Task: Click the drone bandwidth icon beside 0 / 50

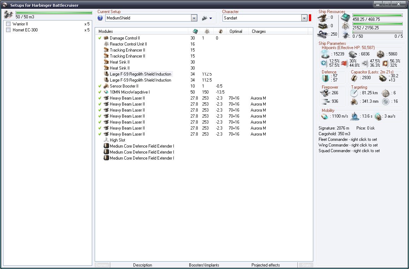Action: click(x=345, y=35)
